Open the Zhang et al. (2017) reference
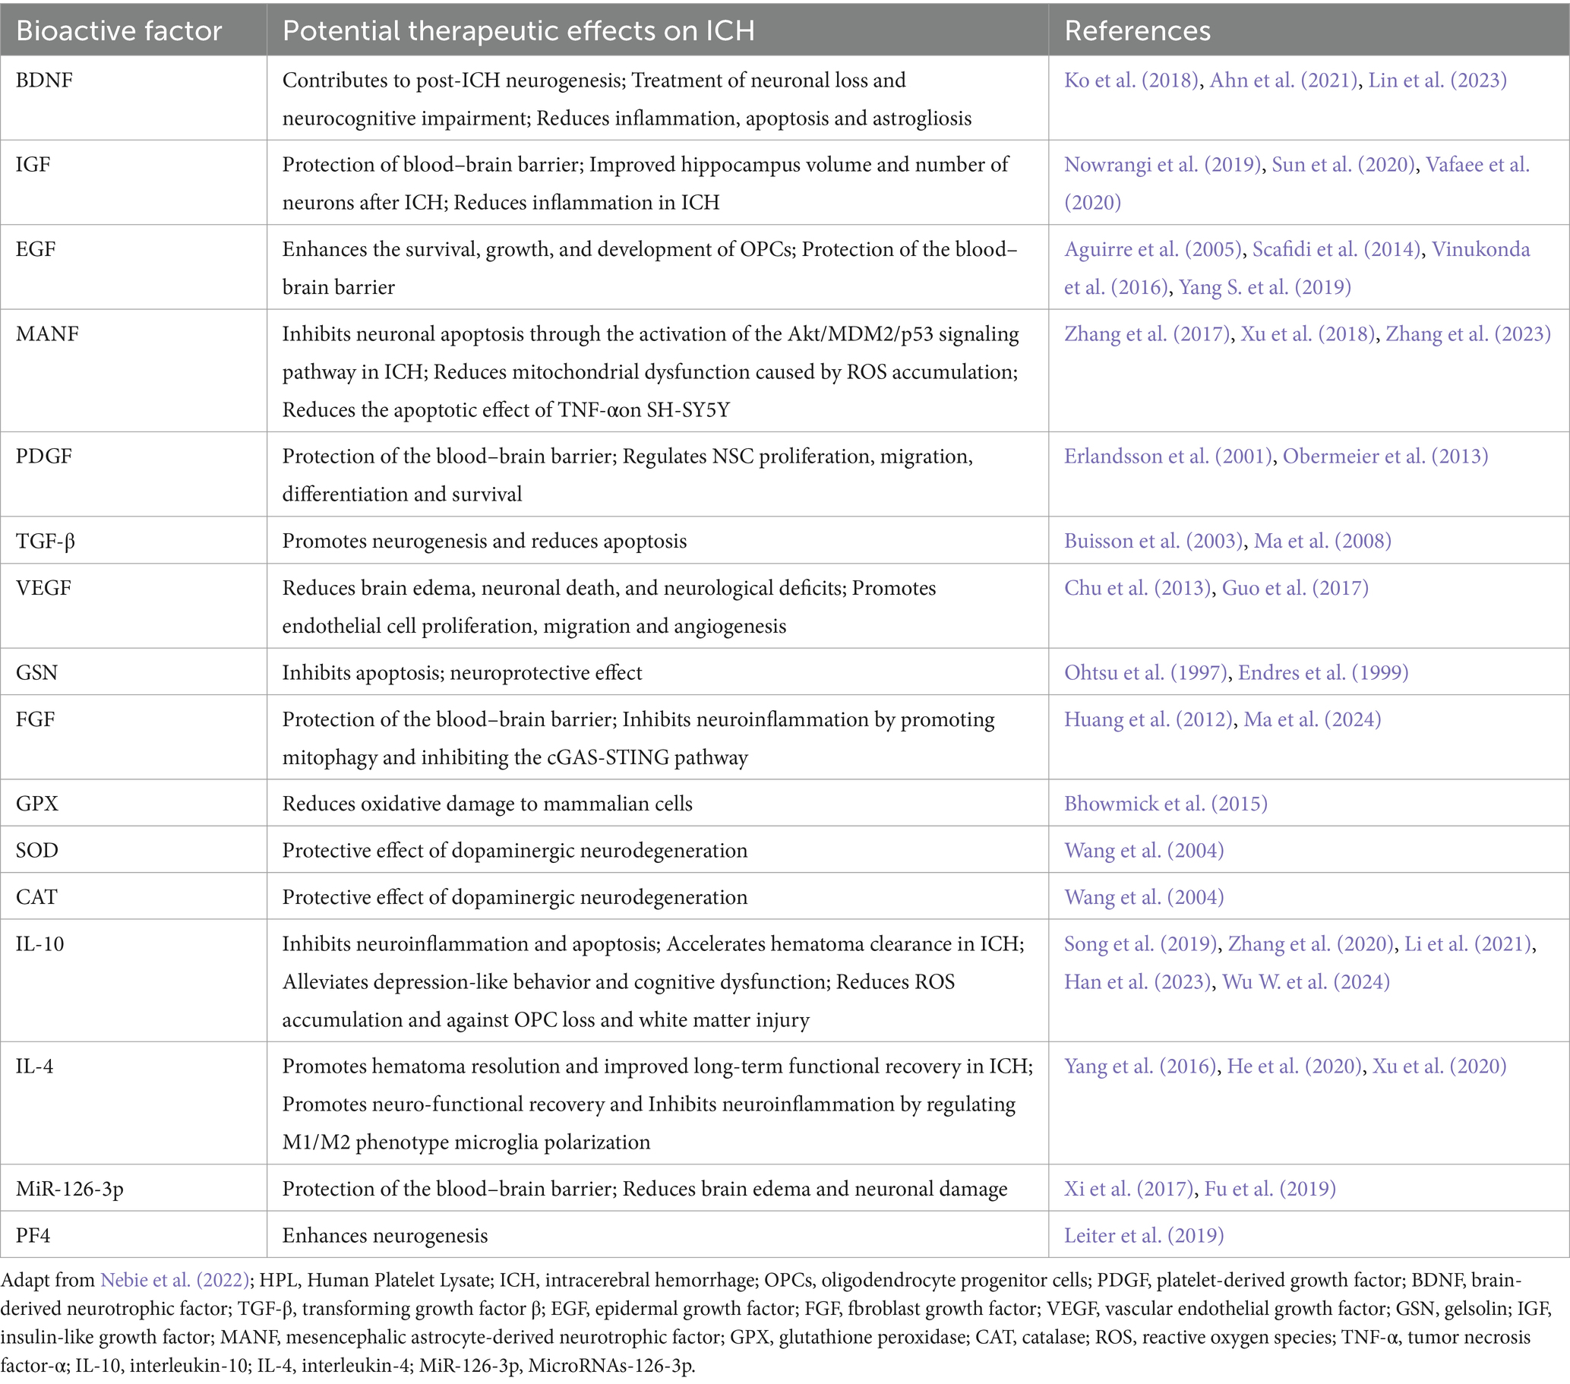1570x1384 pixels. coord(1147,334)
